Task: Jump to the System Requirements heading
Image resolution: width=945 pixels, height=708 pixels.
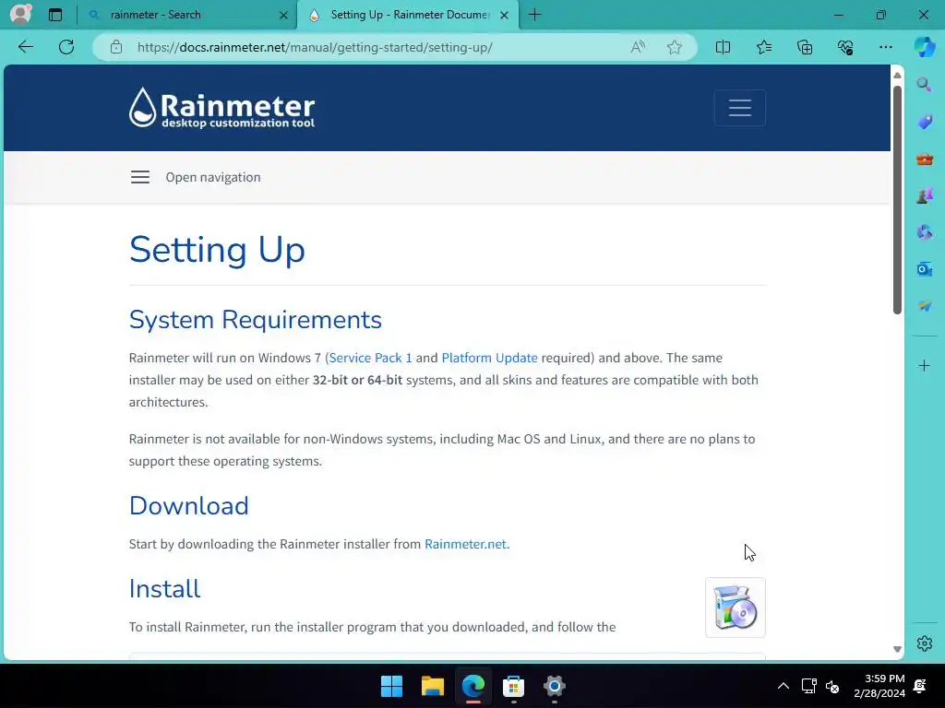Action: click(255, 320)
